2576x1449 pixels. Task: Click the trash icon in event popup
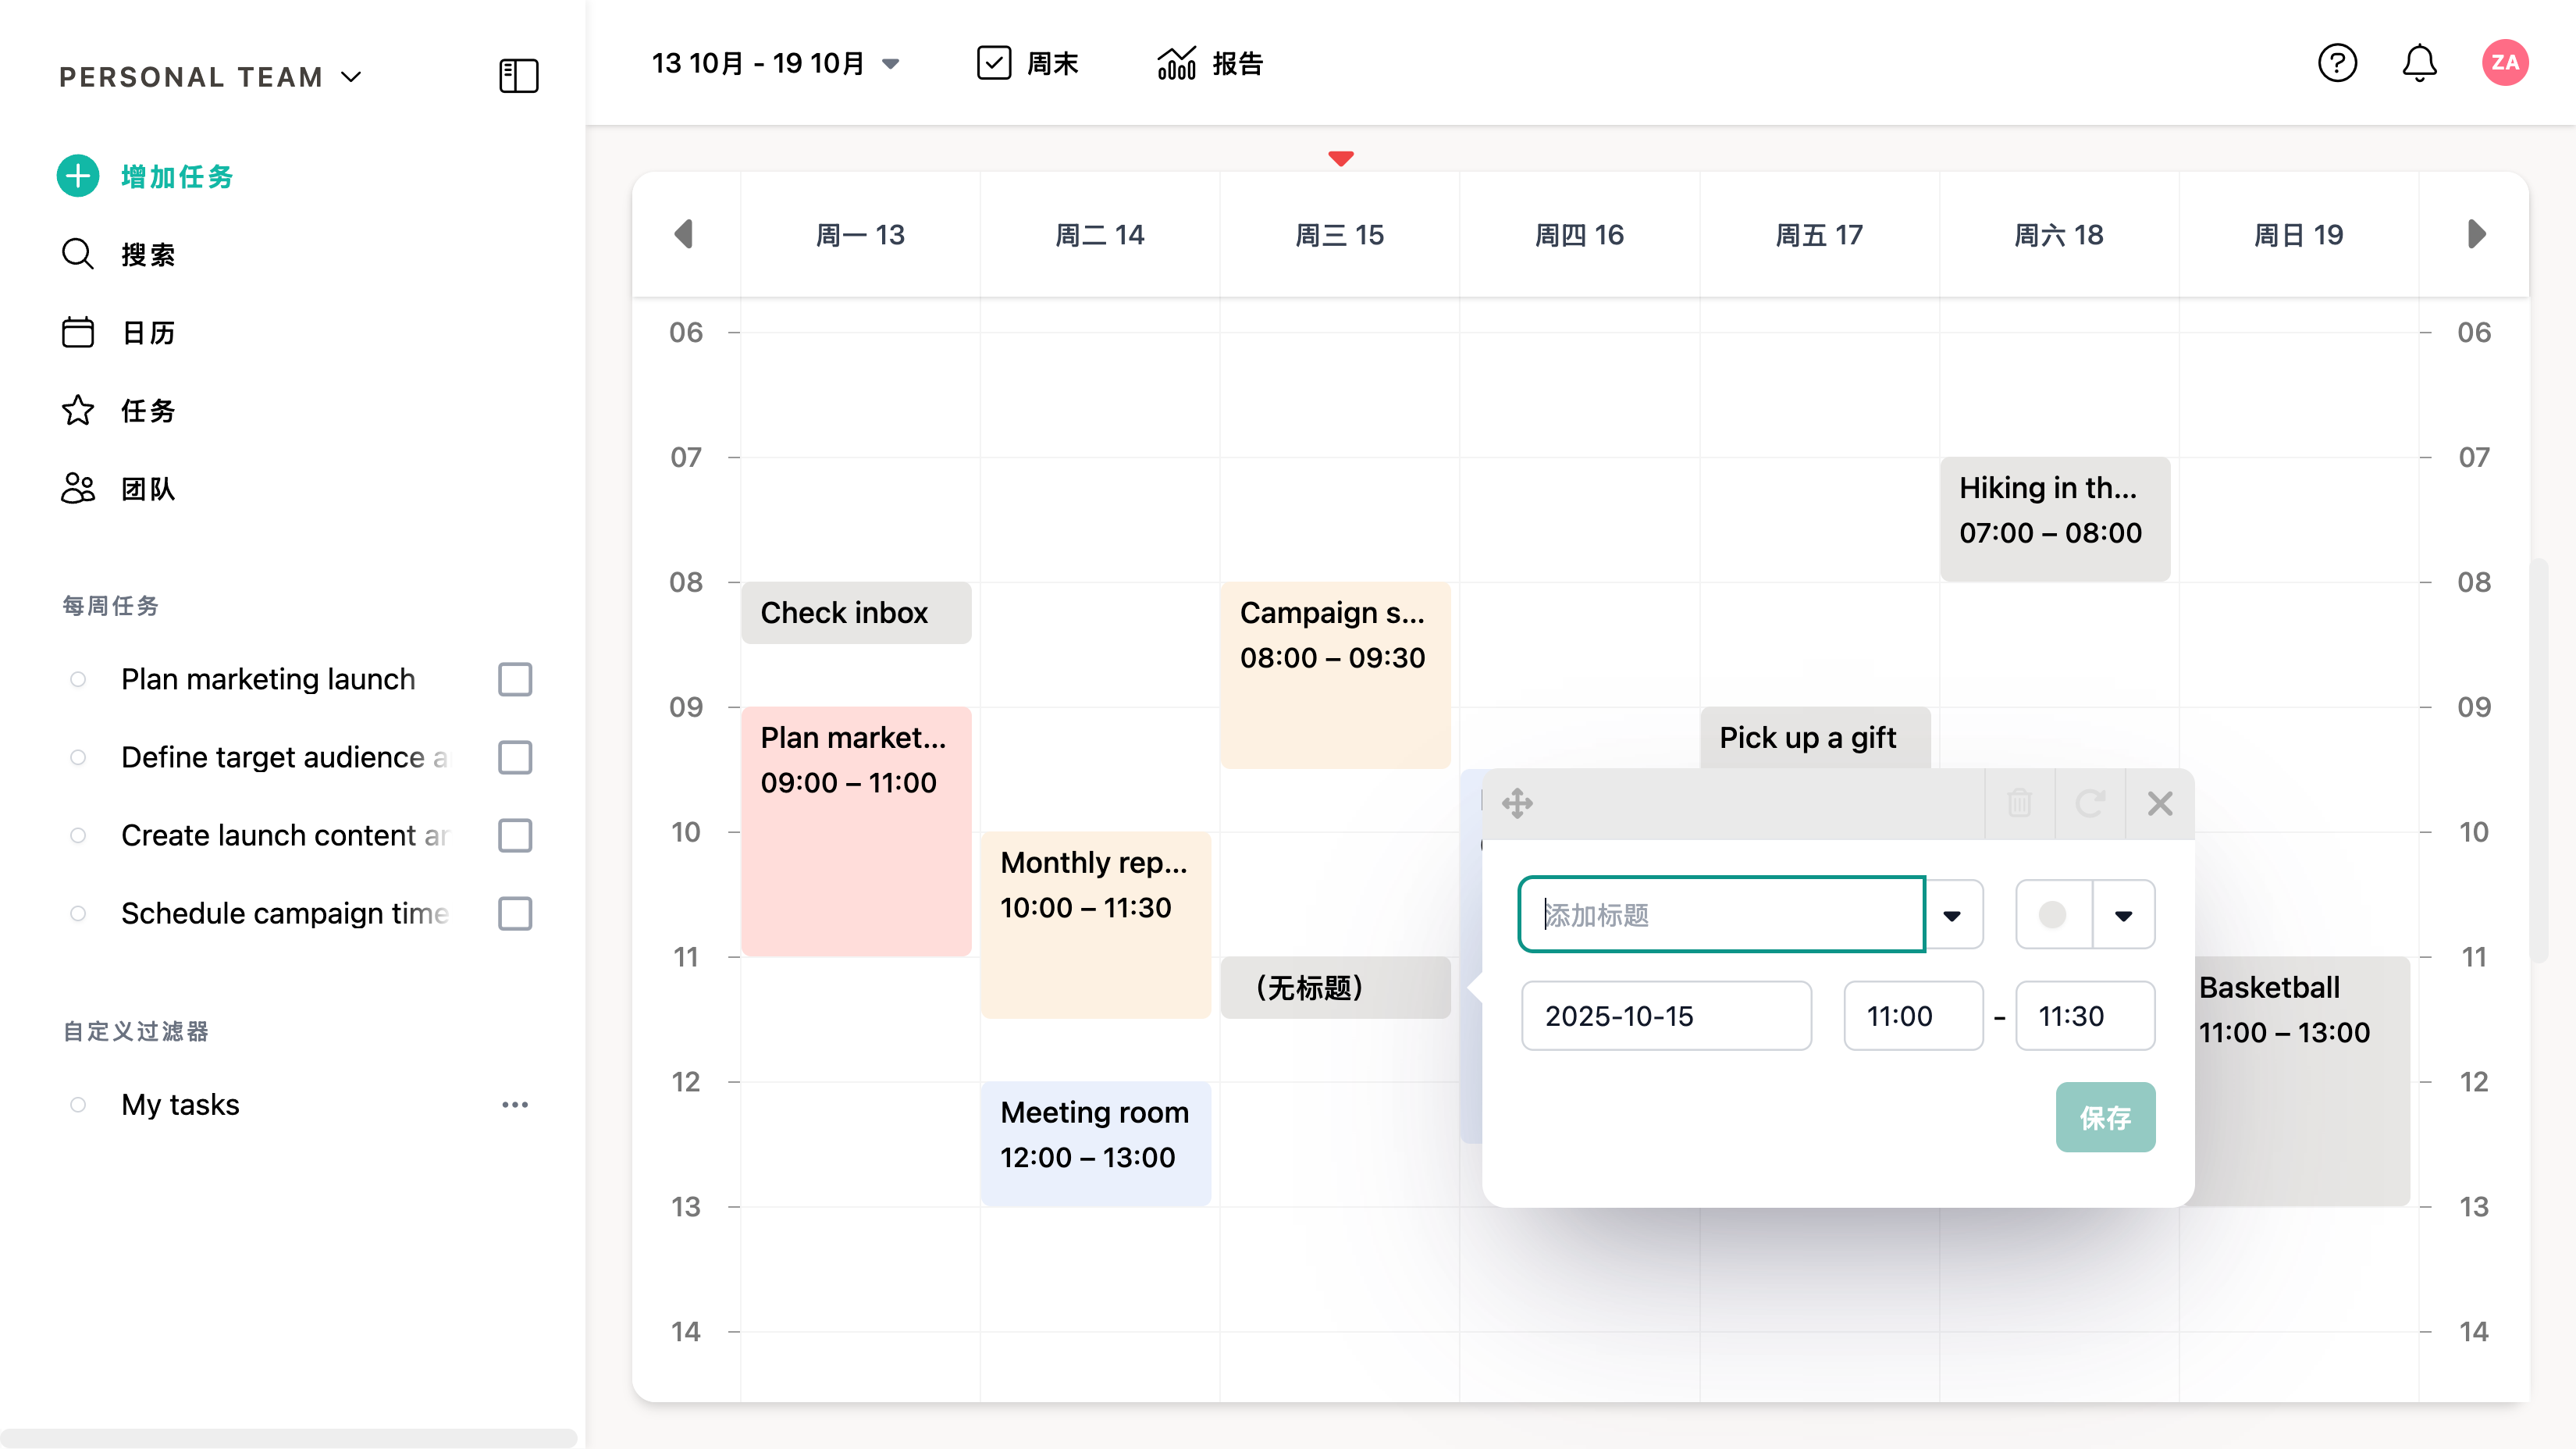[x=2019, y=803]
